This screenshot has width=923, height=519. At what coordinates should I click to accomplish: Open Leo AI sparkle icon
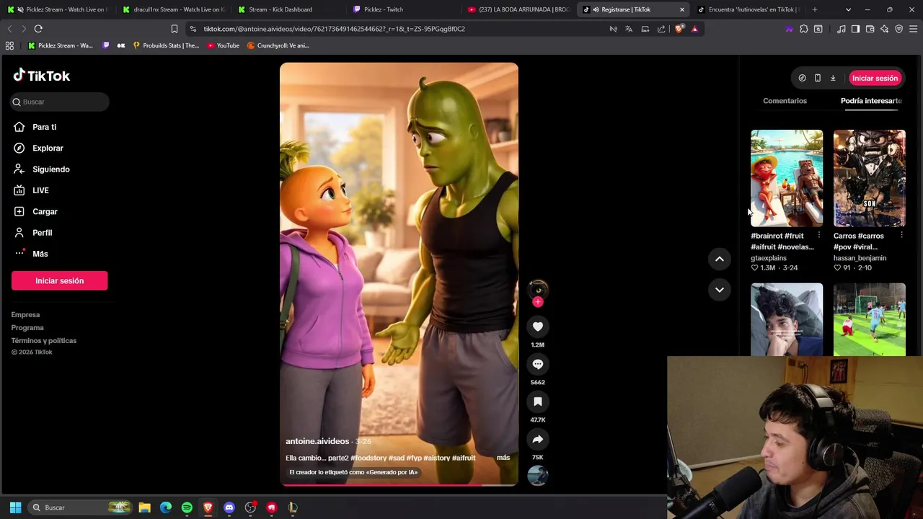884,29
